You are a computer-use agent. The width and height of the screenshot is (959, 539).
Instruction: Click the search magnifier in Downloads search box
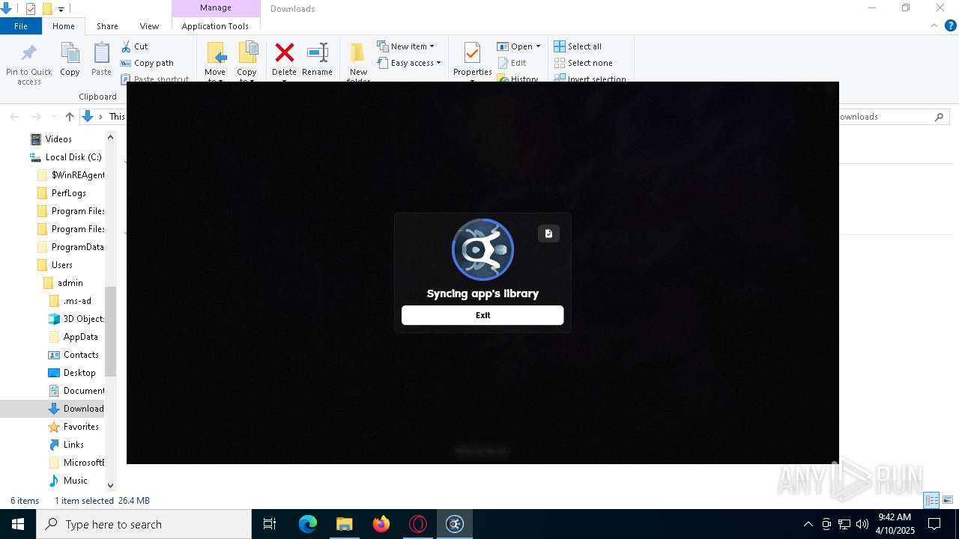939,117
